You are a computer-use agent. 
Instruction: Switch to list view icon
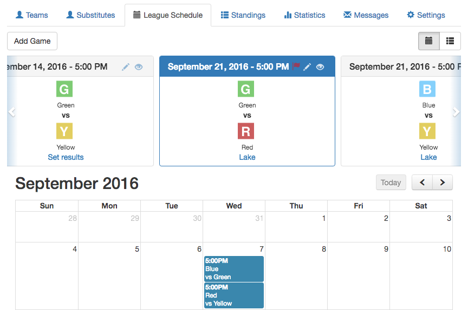point(450,41)
